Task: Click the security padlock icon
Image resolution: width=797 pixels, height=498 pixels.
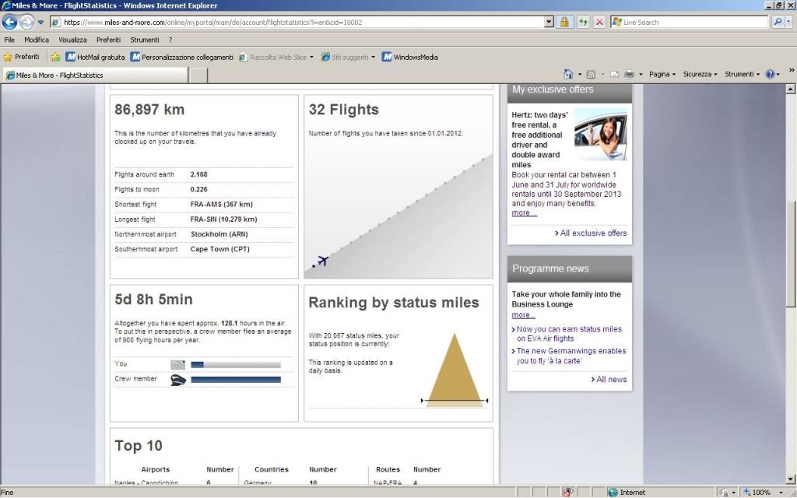Action: [564, 23]
